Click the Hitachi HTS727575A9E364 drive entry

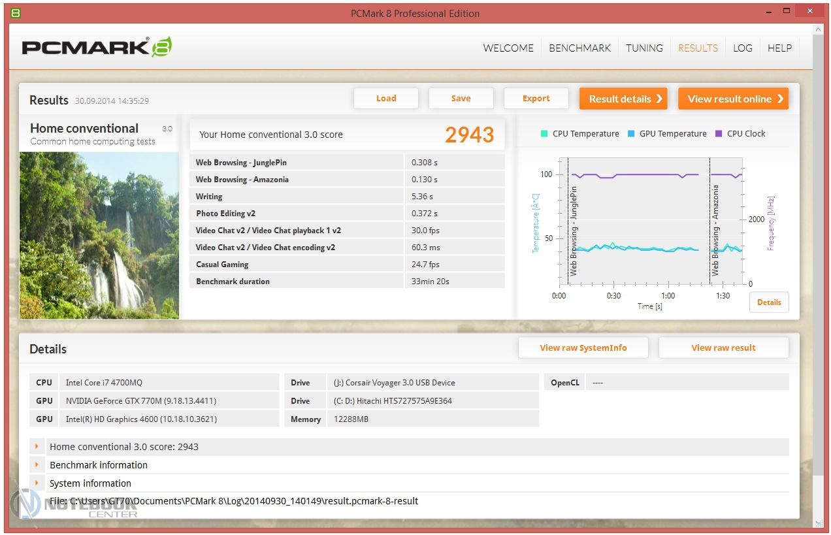click(x=433, y=401)
